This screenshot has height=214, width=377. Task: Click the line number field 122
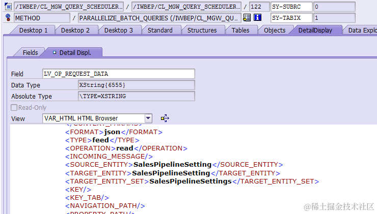[259, 7]
